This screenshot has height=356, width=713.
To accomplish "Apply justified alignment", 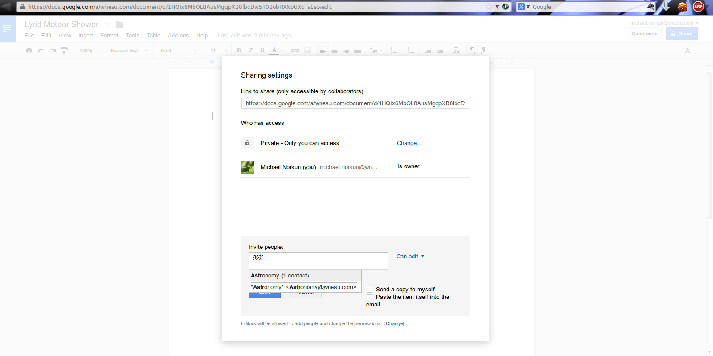I will point(358,50).
